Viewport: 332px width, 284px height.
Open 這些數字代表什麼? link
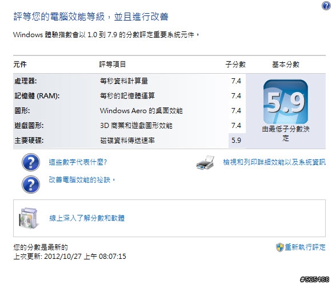coord(78,162)
